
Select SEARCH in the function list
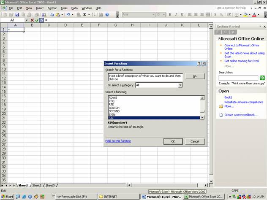114,108
